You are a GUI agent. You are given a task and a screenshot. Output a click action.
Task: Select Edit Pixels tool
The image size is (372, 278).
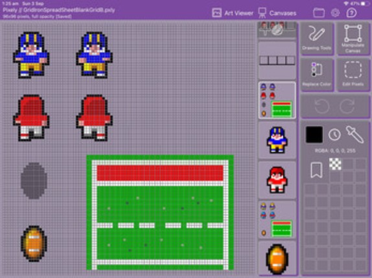click(x=353, y=74)
